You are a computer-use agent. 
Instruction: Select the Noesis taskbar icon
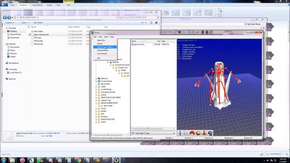click(116, 160)
